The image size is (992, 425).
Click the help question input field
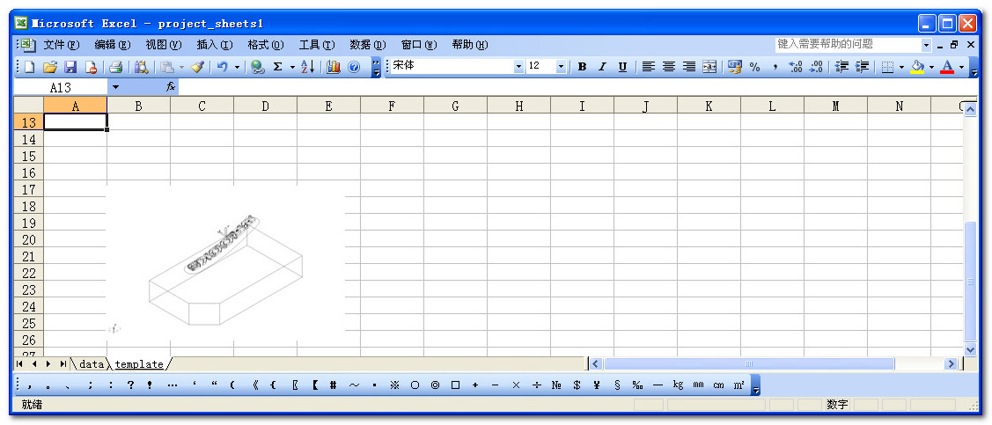848,44
